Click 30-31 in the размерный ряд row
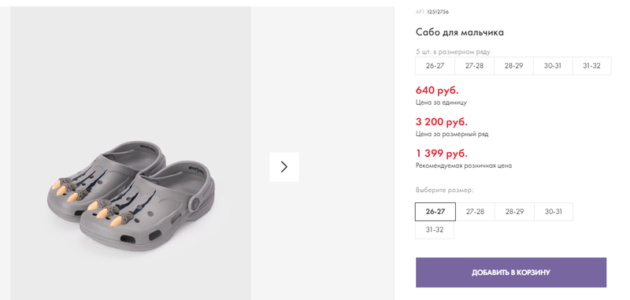 tap(553, 66)
